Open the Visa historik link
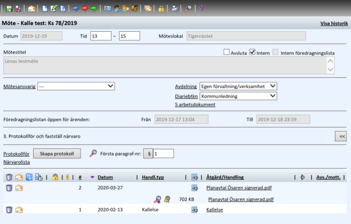The height and width of the screenshot is (224, 351). (x=334, y=23)
